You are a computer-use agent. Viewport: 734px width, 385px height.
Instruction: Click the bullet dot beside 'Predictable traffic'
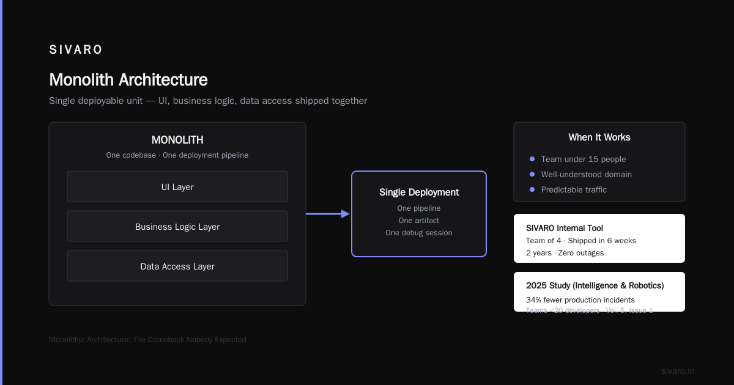click(532, 189)
